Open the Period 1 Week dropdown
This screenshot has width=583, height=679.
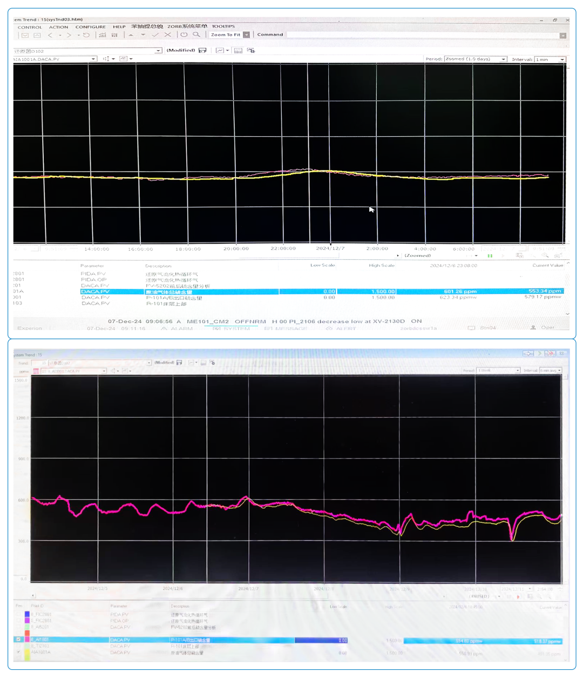(x=517, y=371)
